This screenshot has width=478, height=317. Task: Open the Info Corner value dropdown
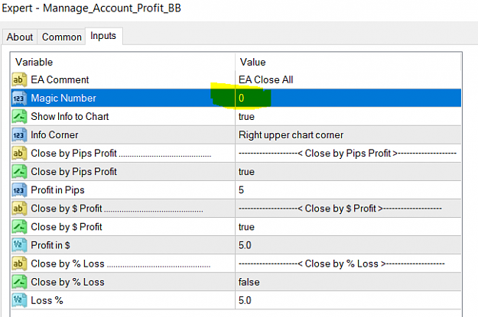(x=348, y=135)
